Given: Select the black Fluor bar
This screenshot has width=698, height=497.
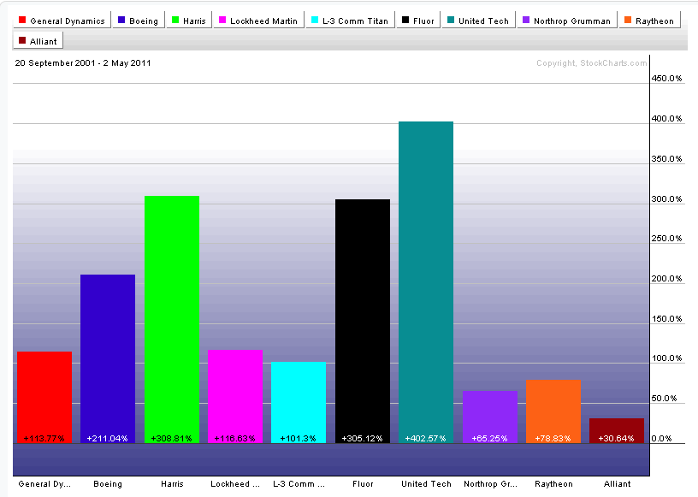Looking at the screenshot, I should (363, 321).
